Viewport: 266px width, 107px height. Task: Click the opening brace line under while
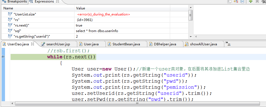(x=61, y=63)
